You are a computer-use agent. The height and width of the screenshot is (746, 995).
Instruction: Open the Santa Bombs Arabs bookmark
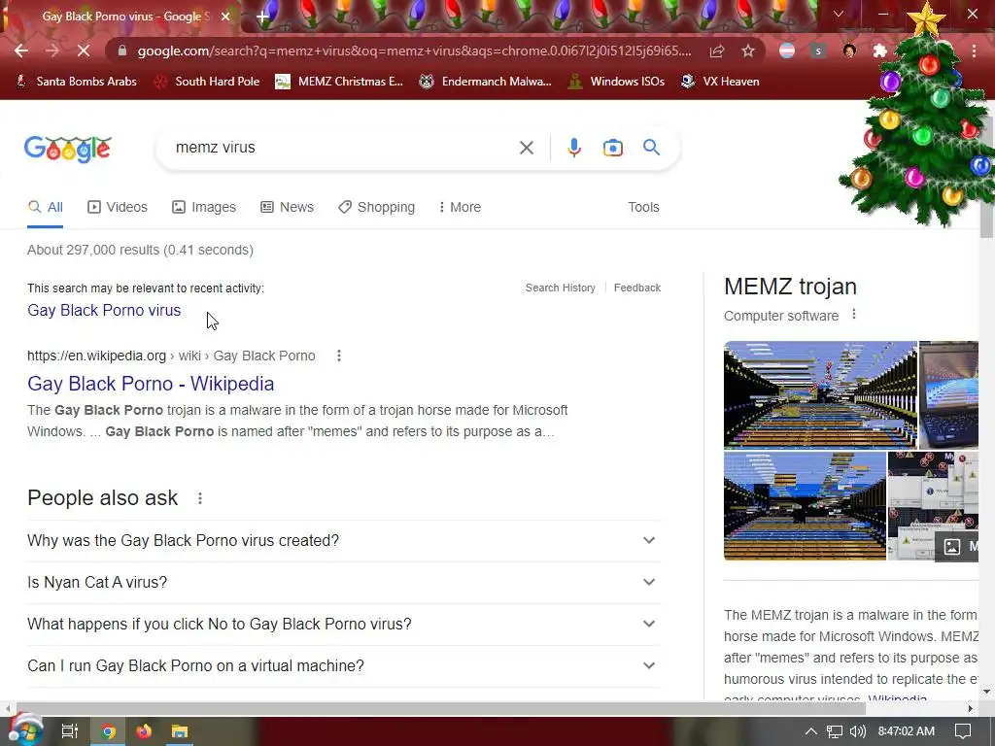click(x=76, y=82)
